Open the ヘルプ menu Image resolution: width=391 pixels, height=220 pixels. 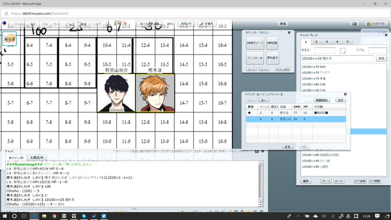[x=97, y=24]
